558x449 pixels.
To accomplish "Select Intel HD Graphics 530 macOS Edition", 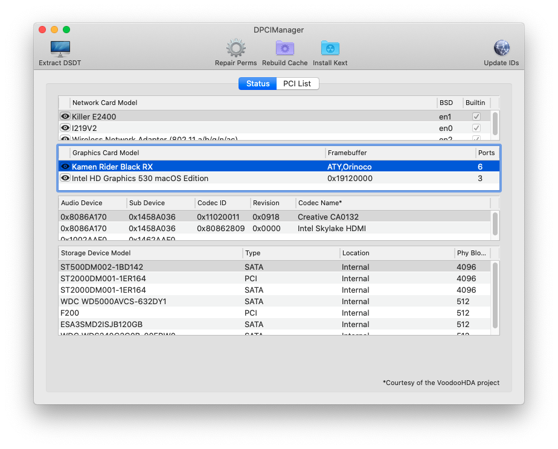I will pos(279,178).
